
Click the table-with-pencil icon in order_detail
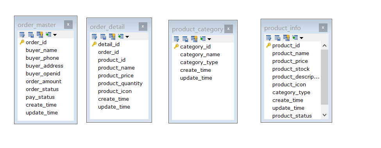[x=95, y=37]
